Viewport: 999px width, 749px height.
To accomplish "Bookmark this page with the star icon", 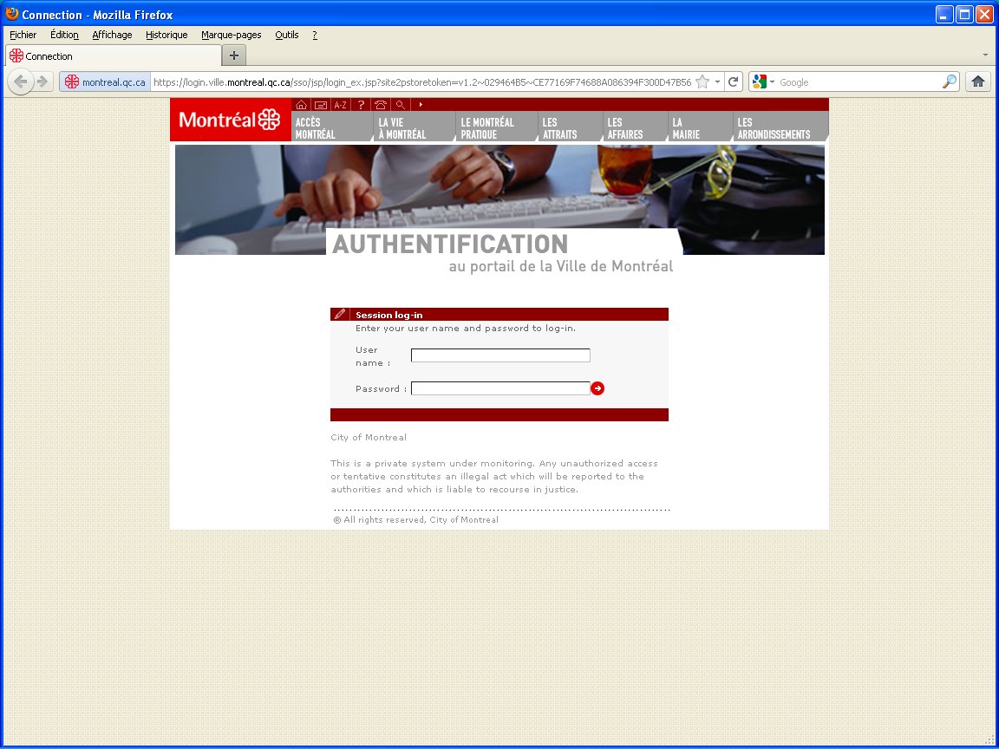I will coord(702,82).
